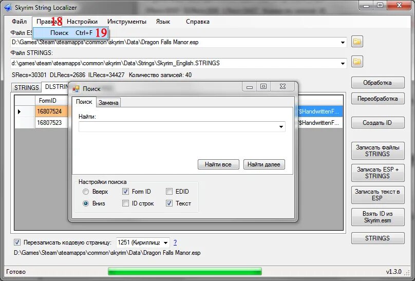Image resolution: width=415 pixels, height=281 pixels.
Task: Open the code page help question link
Action: [x=175, y=242]
